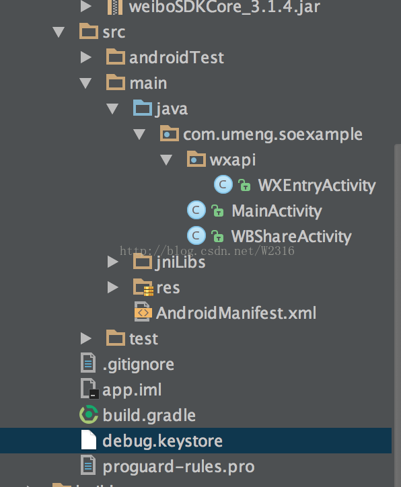Click the .gitignore file icon

88,363
